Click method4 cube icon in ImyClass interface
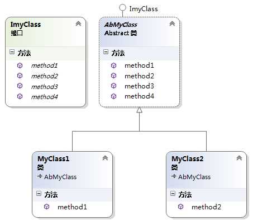Screen dimensions: 253x220 click(x=20, y=96)
